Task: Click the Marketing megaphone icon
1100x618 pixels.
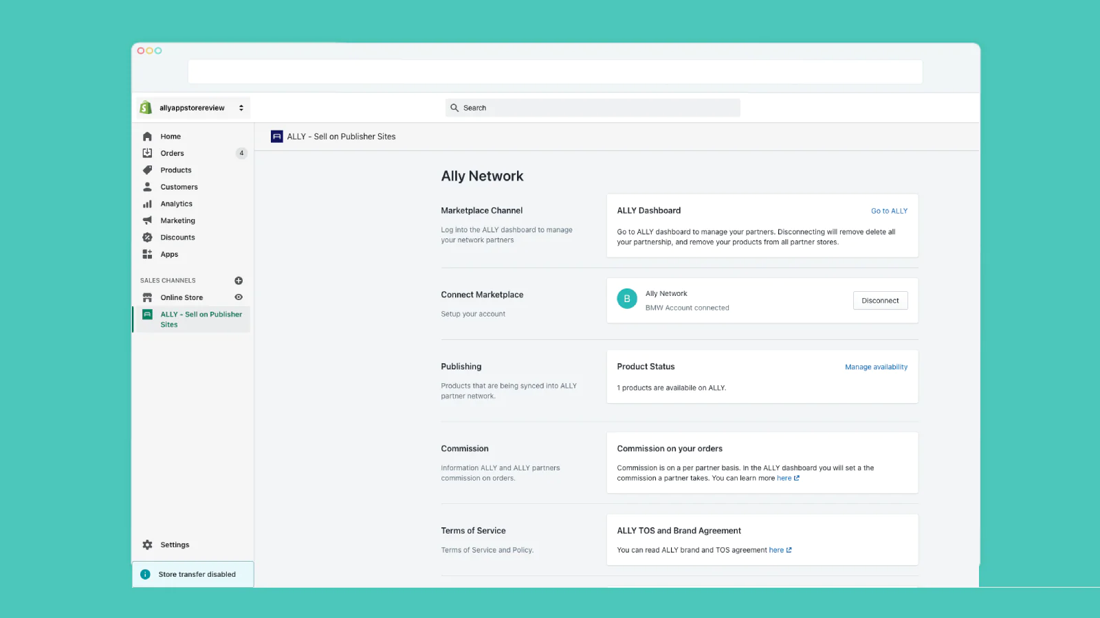Action: [147, 220]
